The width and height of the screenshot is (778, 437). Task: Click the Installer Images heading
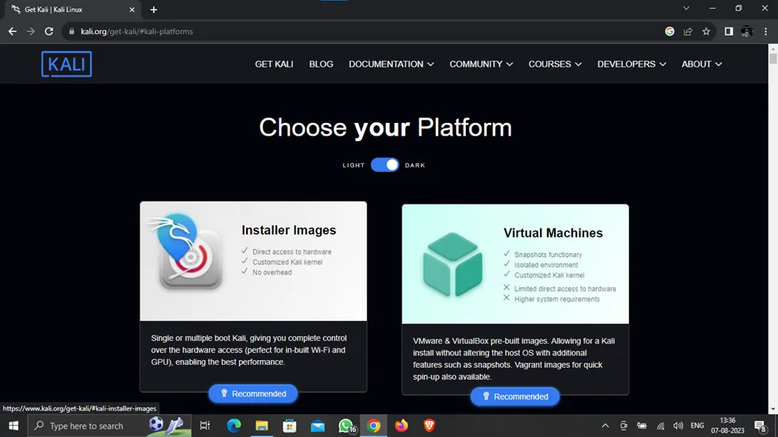(289, 230)
